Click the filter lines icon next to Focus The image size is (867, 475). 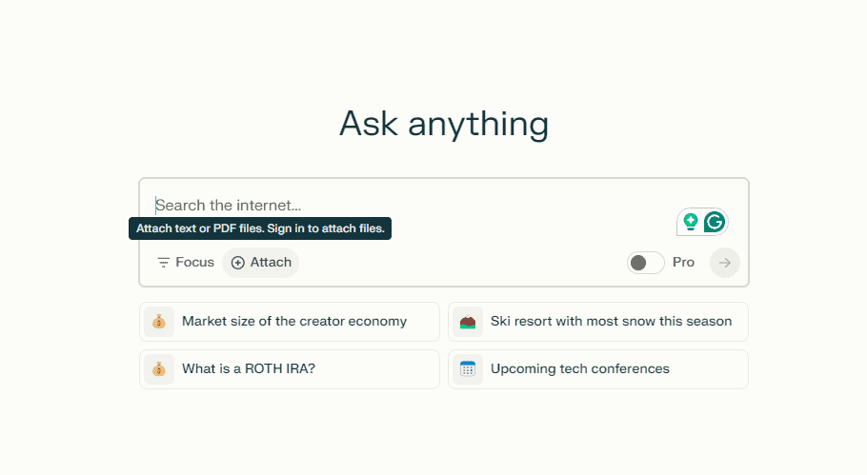[x=164, y=263]
